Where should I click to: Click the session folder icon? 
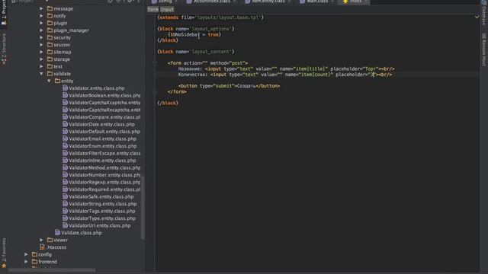(x=50, y=45)
